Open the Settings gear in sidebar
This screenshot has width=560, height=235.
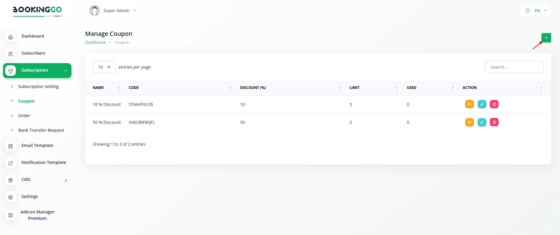tap(11, 197)
